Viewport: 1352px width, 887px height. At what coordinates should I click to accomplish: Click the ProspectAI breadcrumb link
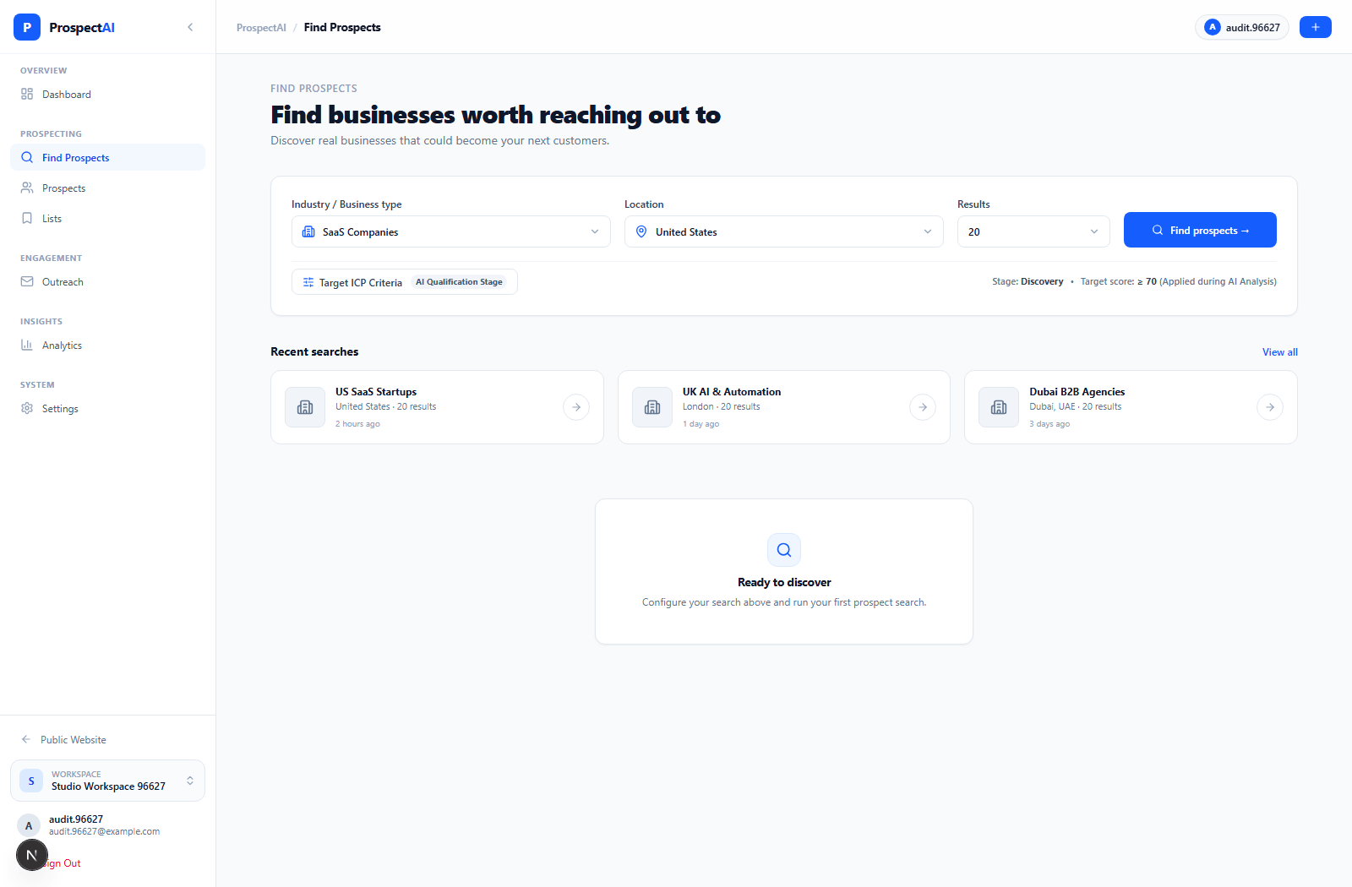click(x=261, y=28)
